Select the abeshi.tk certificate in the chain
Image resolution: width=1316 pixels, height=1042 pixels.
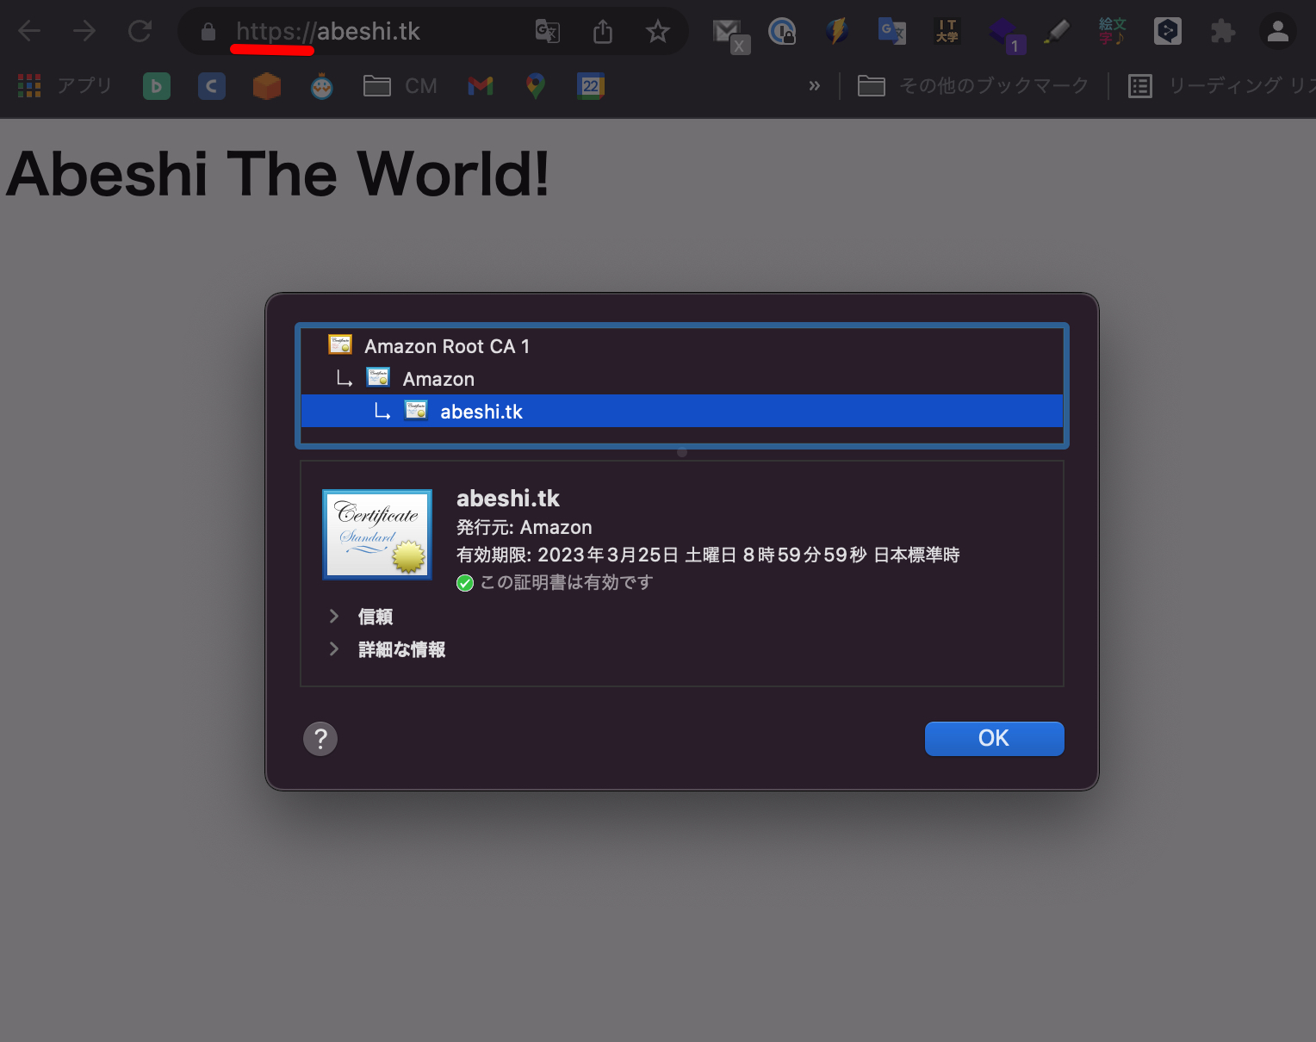481,411
